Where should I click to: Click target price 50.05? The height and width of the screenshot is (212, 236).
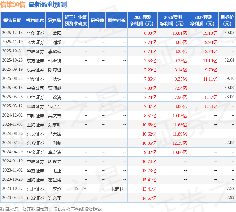tap(229, 33)
